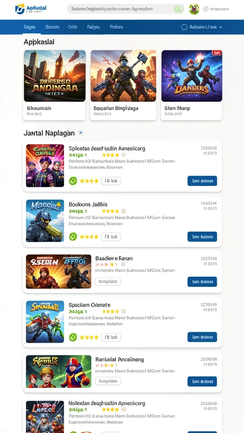This screenshot has width=244, height=433.
Task: Click the Amphiine button
Action: 108,381
